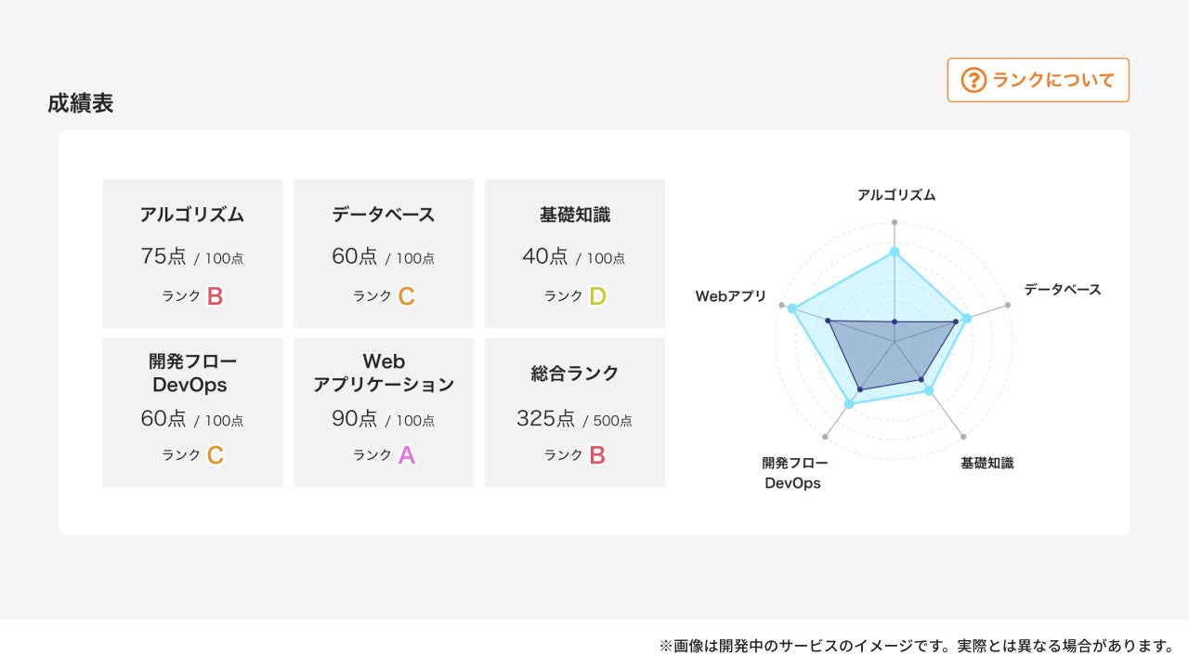Screen dimensions: 1189x669
Task: Open the 開発フロー DevOps score card
Action: tap(192, 412)
